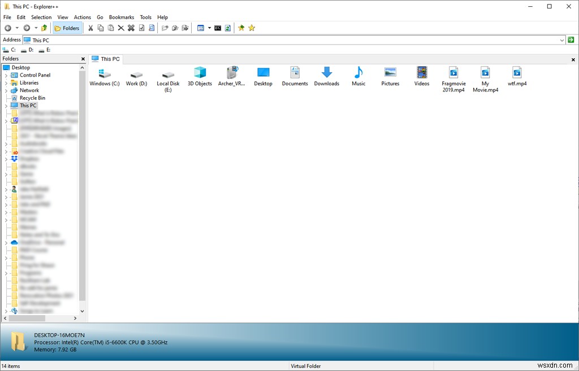Expand This PC in the Folders tree
The image size is (579, 371).
(x=5, y=105)
